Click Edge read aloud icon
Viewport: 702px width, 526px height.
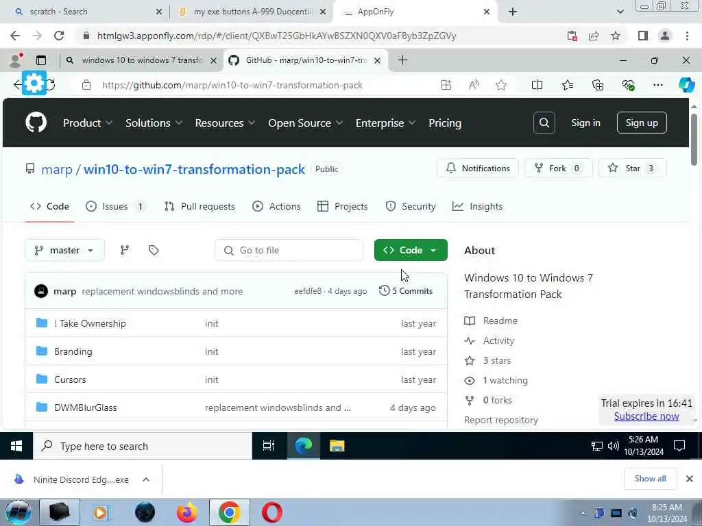click(x=474, y=85)
